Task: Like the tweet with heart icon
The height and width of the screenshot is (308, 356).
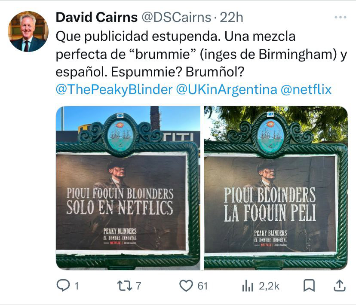Action: 186,286
